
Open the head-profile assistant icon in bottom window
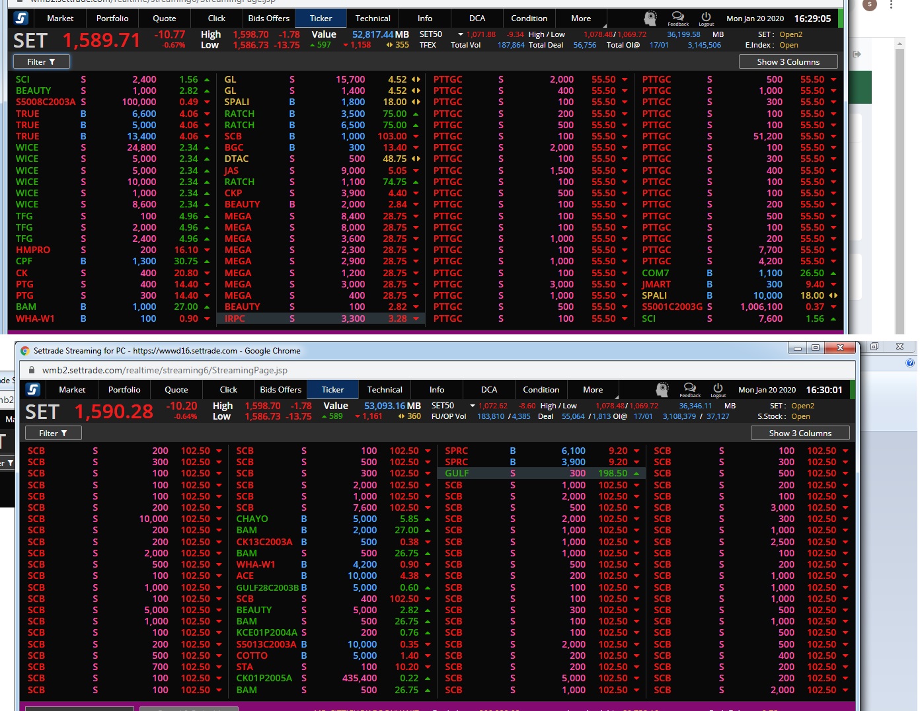662,390
